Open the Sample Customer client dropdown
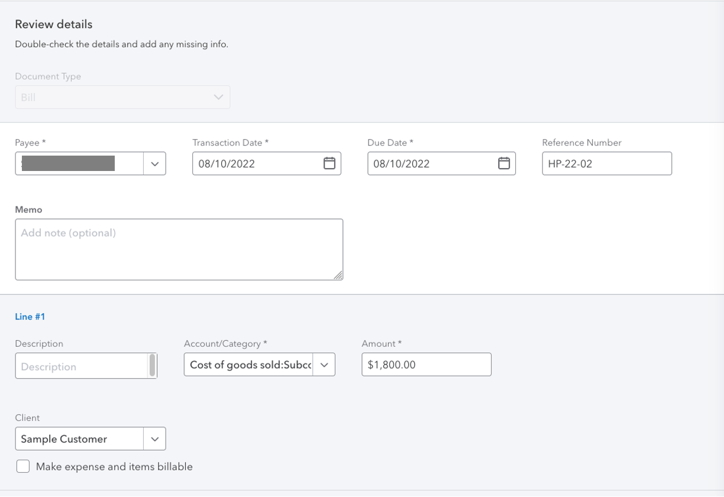Screen dimensions: 724x497 pyautogui.click(x=154, y=438)
